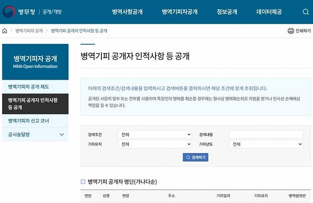This screenshot has height=203, width=313.
Task: Click 병역기피 공개자 인적사항 등 공개 breadcrumb
Action: 79,31
